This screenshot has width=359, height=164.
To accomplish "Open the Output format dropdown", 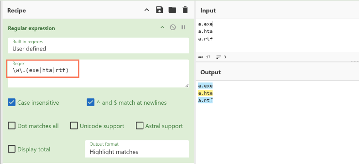I will point(137,149).
